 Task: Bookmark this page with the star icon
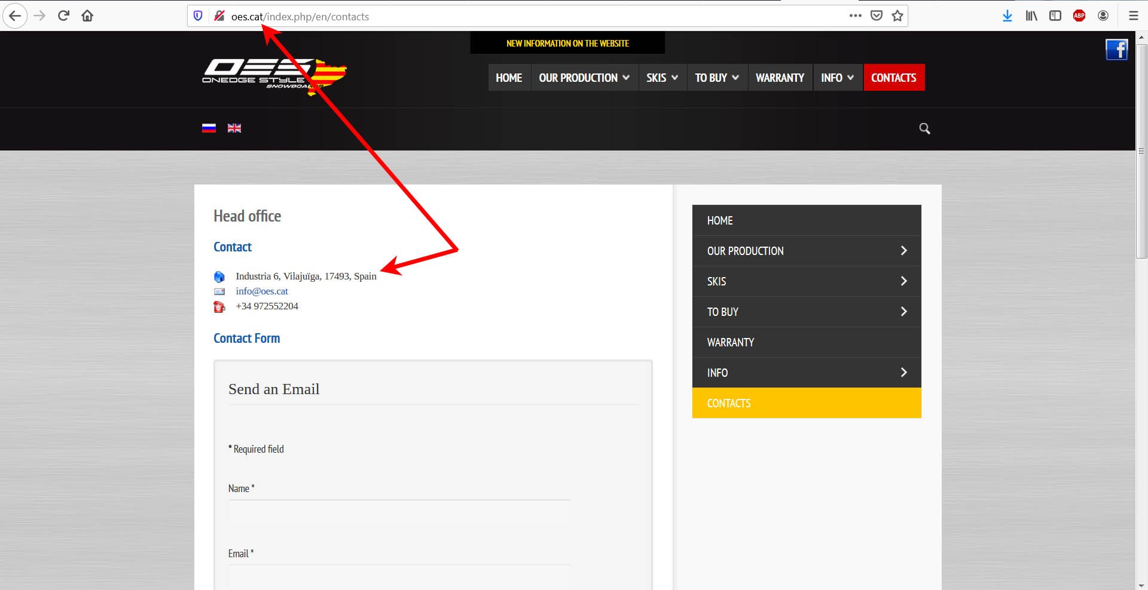[897, 16]
